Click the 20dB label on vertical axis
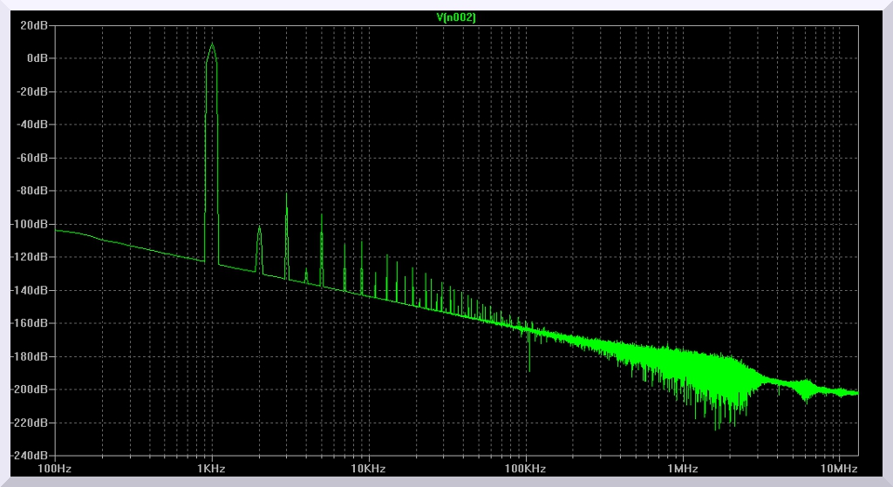This screenshot has width=893, height=487. 35,25
